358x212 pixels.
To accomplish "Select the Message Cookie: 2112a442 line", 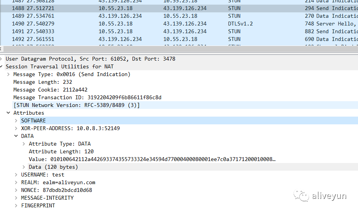I will click(50, 90).
